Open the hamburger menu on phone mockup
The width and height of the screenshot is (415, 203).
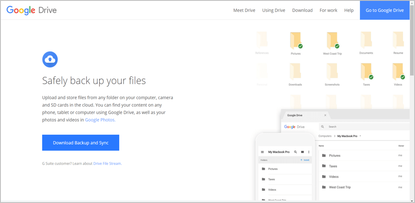[262, 152]
